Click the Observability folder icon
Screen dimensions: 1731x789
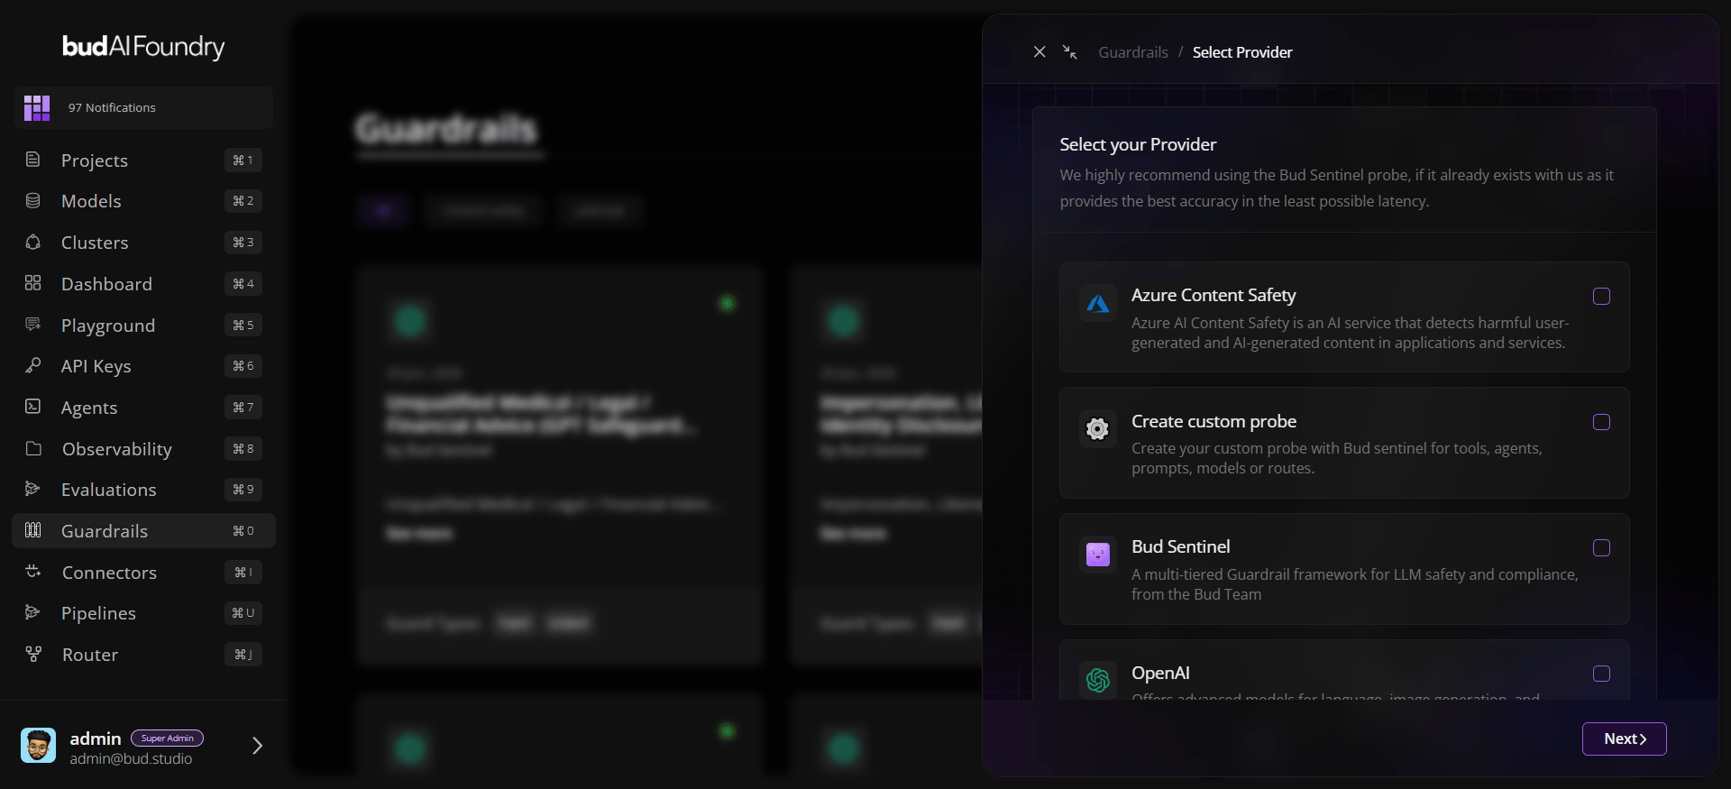coord(33,448)
